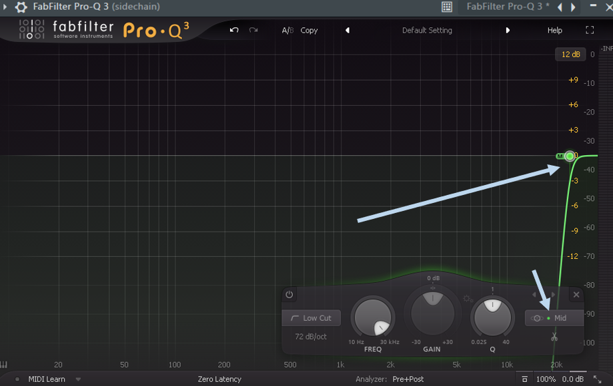Viewport: 613px width, 386px height.
Task: Open the Mid stereo placement menu
Action: [554, 318]
